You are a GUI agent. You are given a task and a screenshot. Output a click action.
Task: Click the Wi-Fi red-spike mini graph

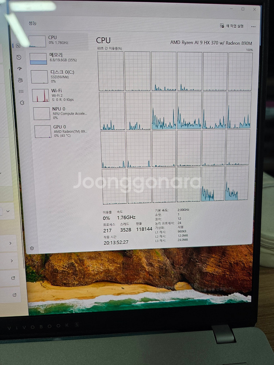click(x=41, y=95)
